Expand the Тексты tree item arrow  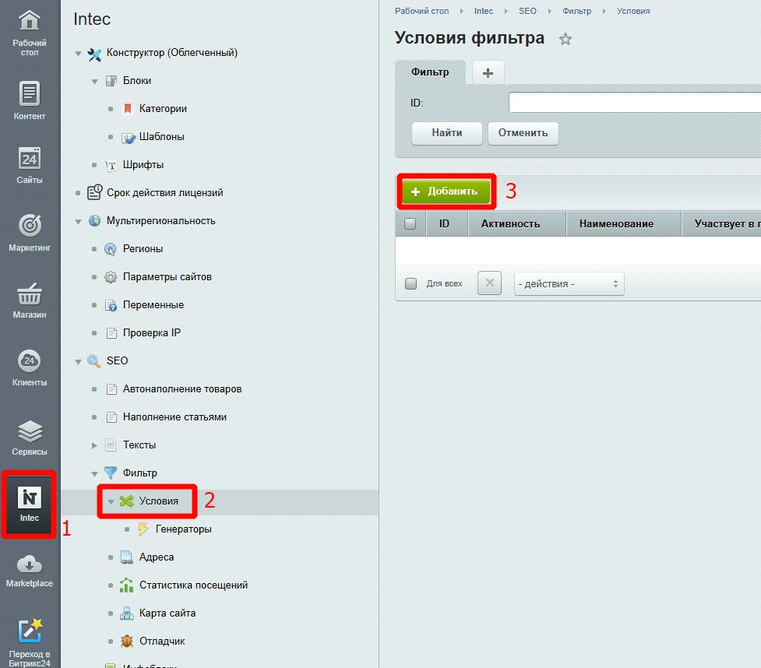[x=94, y=445]
